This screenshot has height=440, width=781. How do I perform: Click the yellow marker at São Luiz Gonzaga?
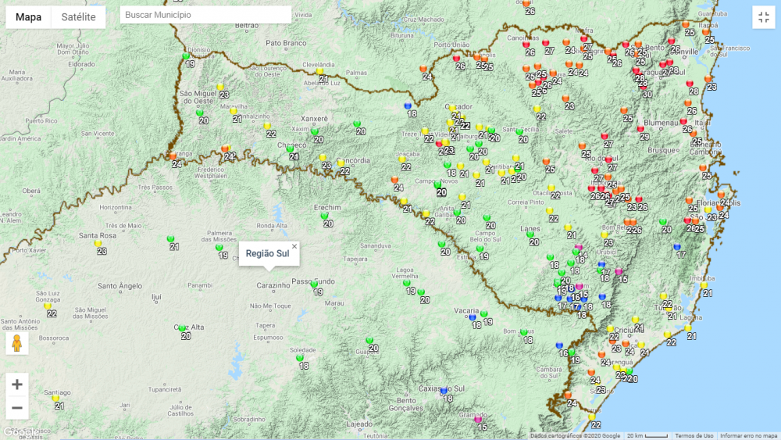(48, 306)
